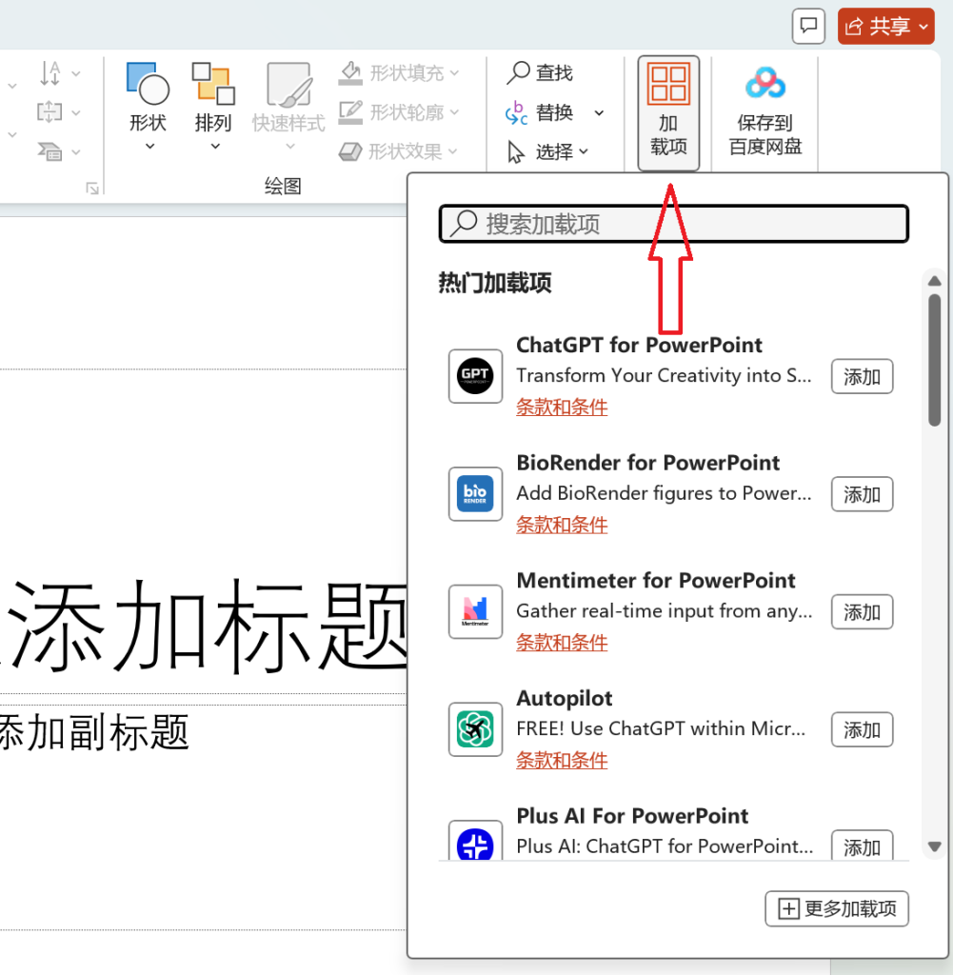Viewport: 953px width, 975px height.
Task: Expand the text direction dropdown chevron
Action: tap(76, 73)
